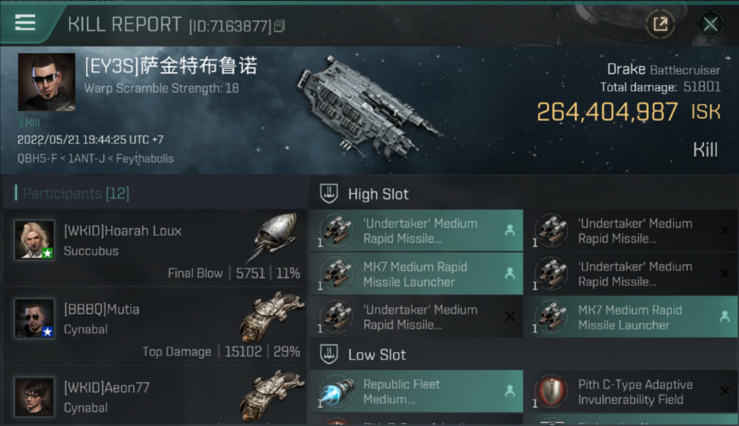Select Hoarah Loux participant row
This screenshot has height=426, width=739.
pyautogui.click(x=155, y=248)
